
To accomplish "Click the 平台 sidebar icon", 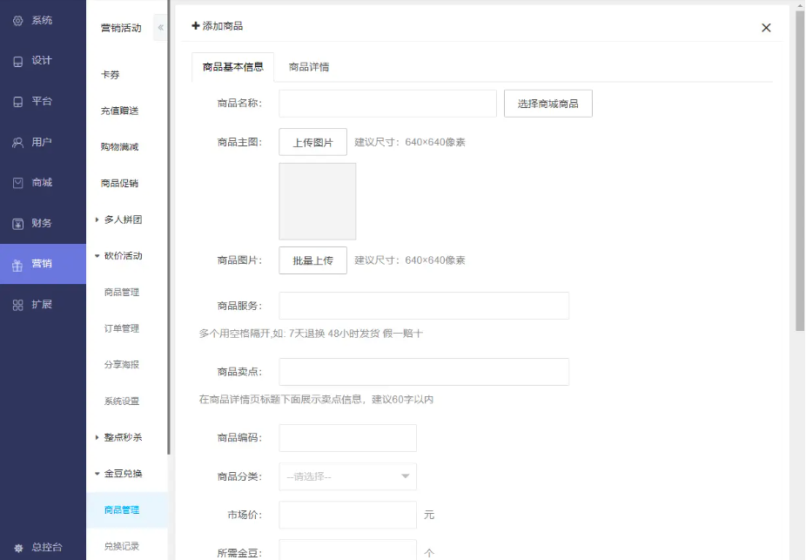I will [x=18, y=101].
